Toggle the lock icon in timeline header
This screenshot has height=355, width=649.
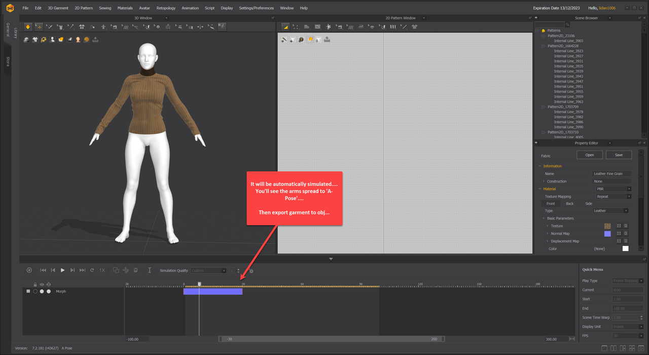point(35,285)
